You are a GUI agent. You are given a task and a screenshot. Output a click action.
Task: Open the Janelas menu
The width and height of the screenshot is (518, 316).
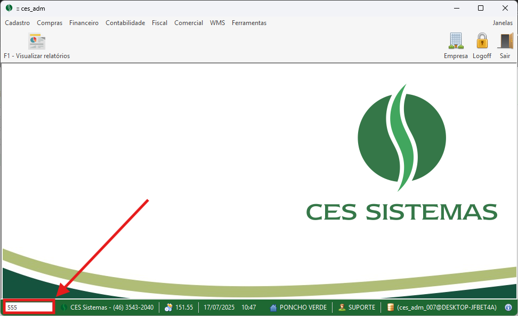[503, 23]
